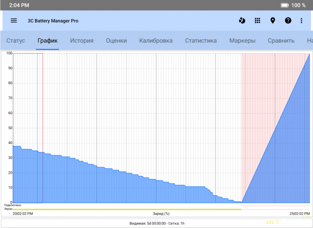Tap the battery icon in status bar
The image size is (313, 228).
pos(284,5)
